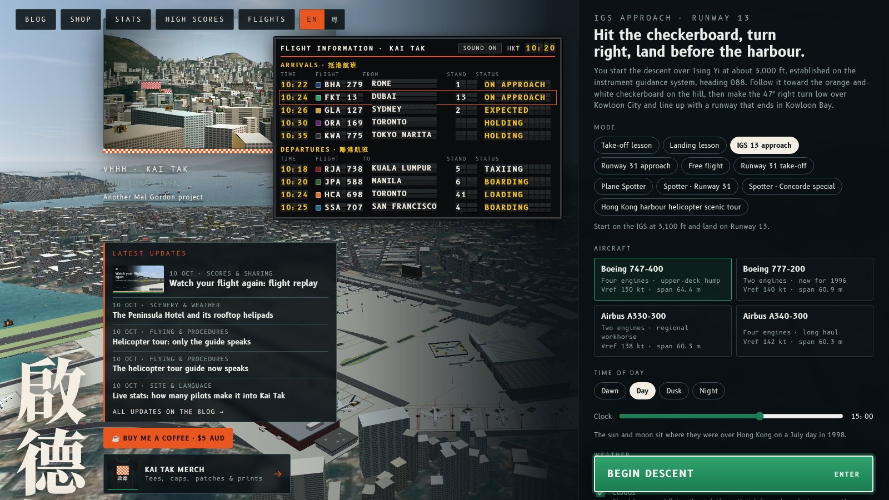889x500 pixels.
Task: Select Spotter · Runway 31 mode
Action: (x=697, y=187)
